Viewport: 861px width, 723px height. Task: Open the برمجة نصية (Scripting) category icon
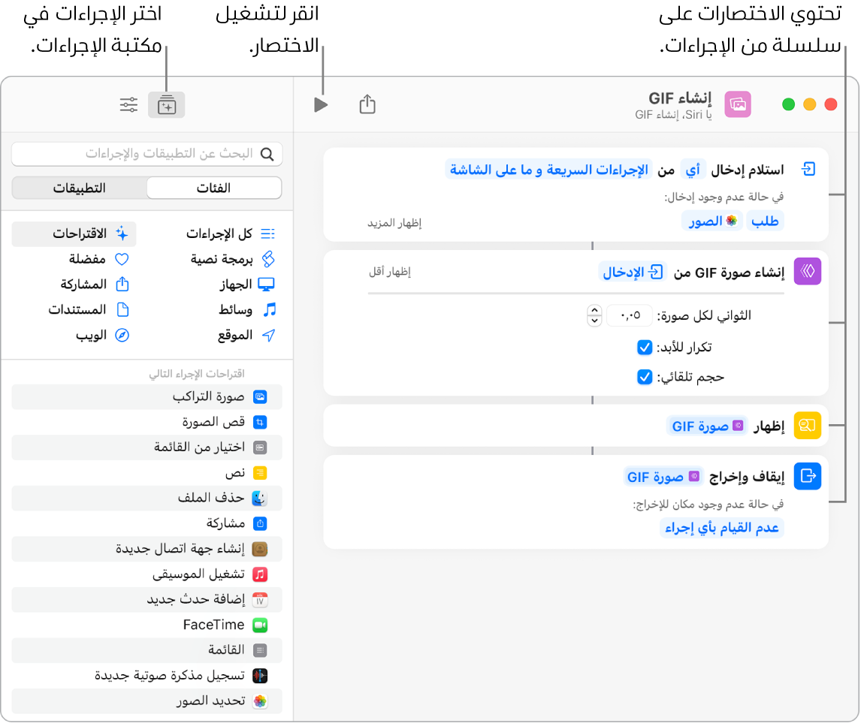click(267, 259)
